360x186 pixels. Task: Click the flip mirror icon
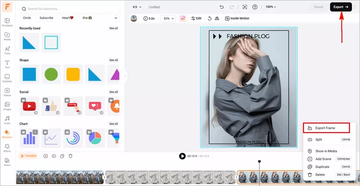(x=217, y=18)
